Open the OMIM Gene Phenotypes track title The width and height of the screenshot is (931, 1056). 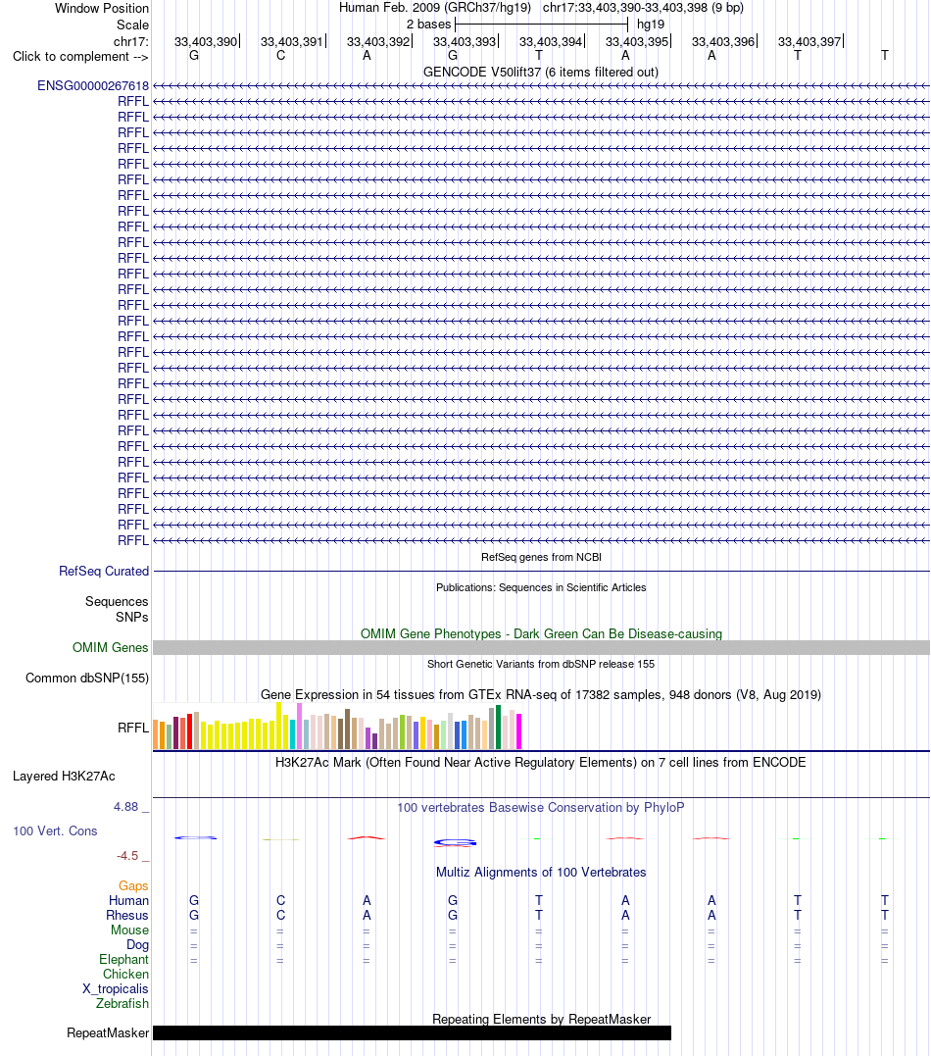coord(541,633)
